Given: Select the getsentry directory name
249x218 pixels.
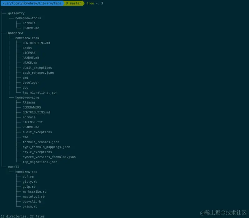Looking at the screenshot, I should 16,13.
